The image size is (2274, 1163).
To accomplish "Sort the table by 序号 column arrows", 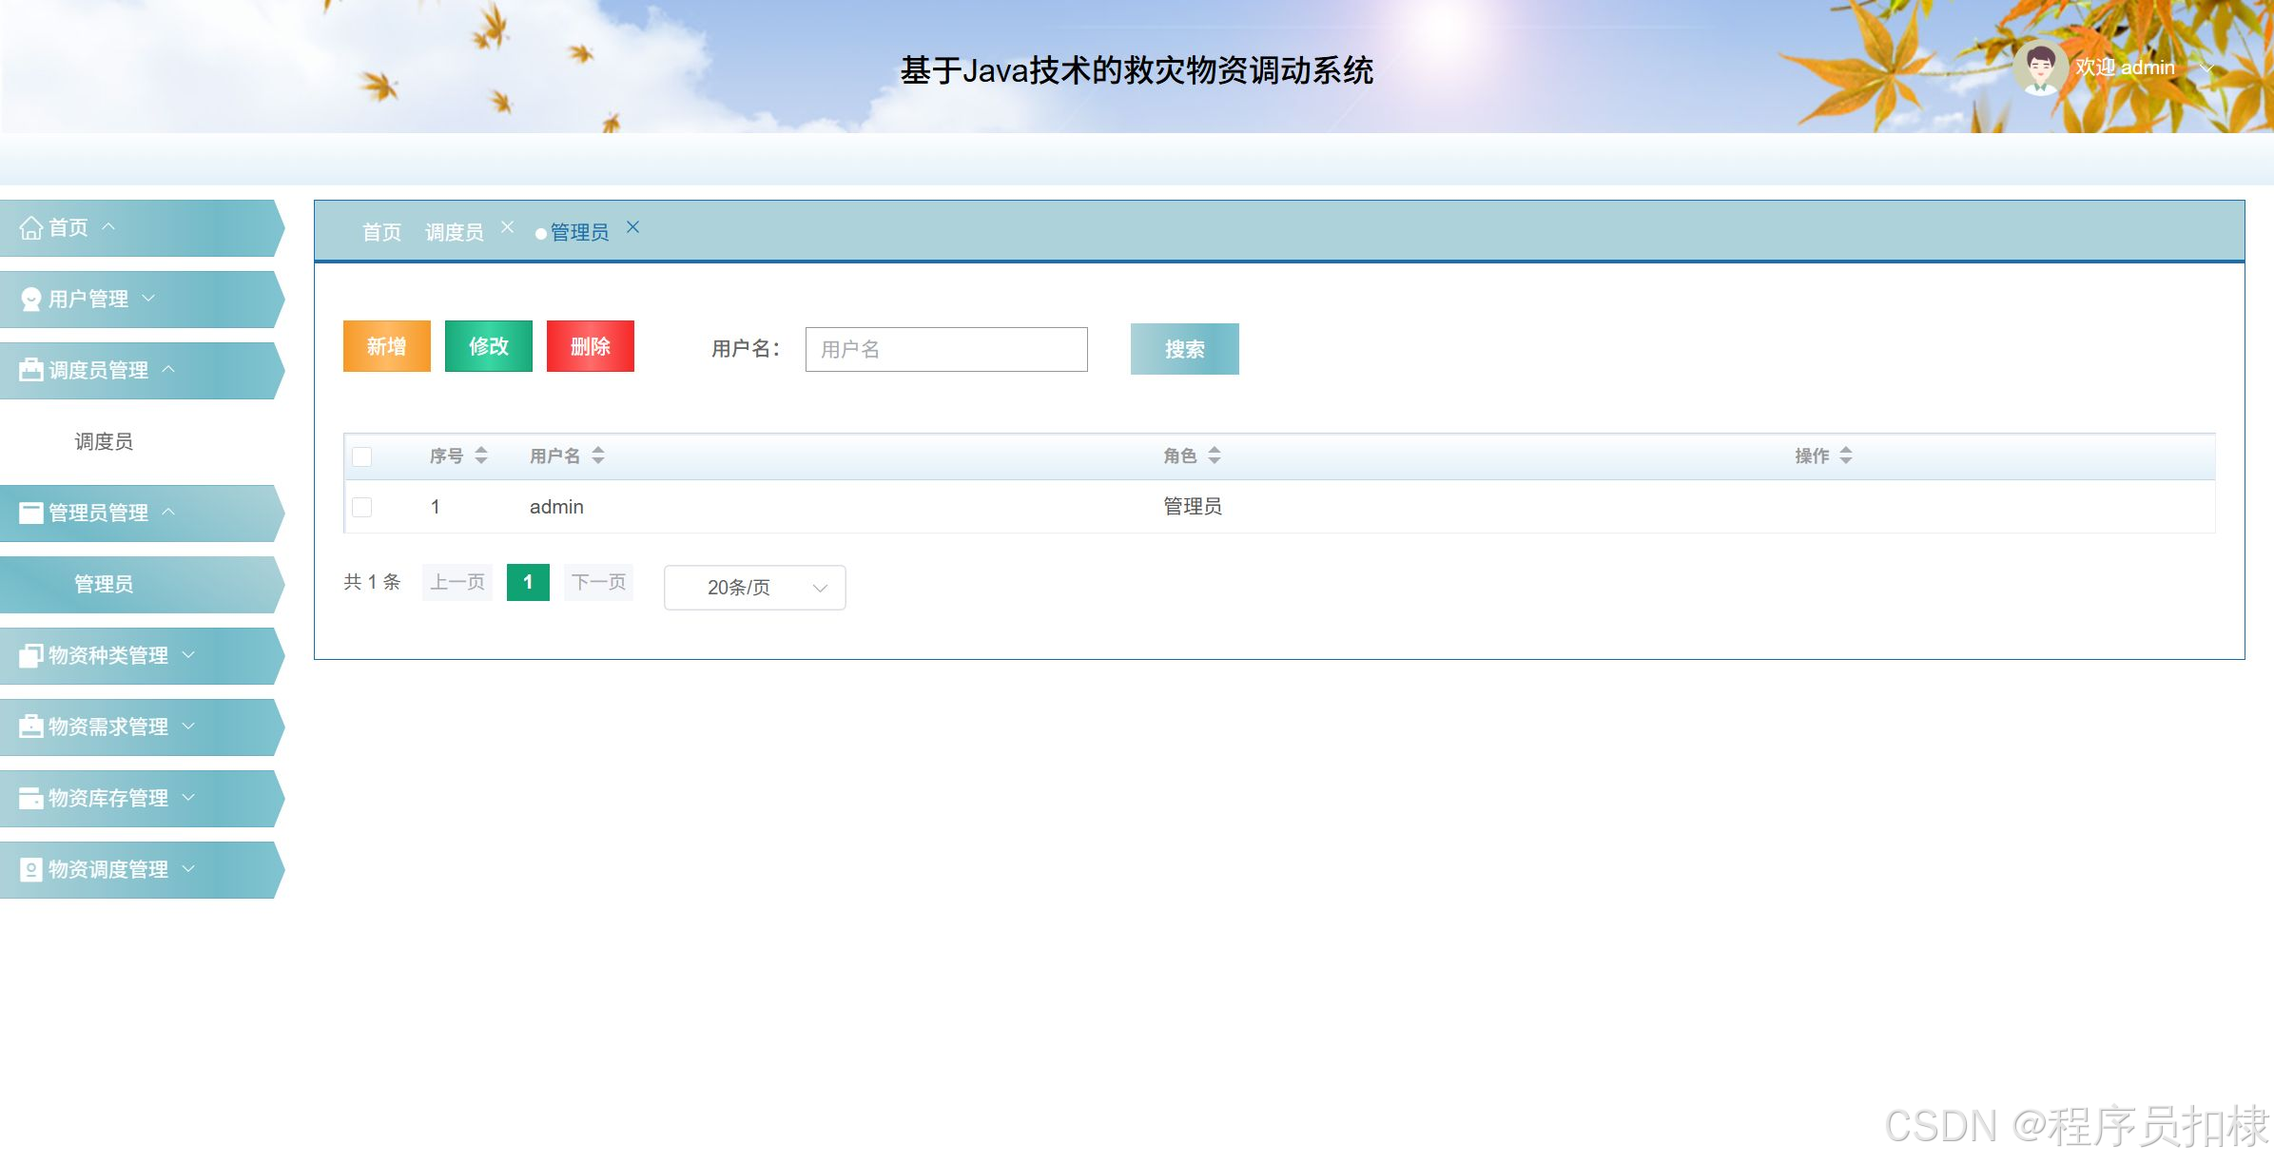I will (x=481, y=456).
